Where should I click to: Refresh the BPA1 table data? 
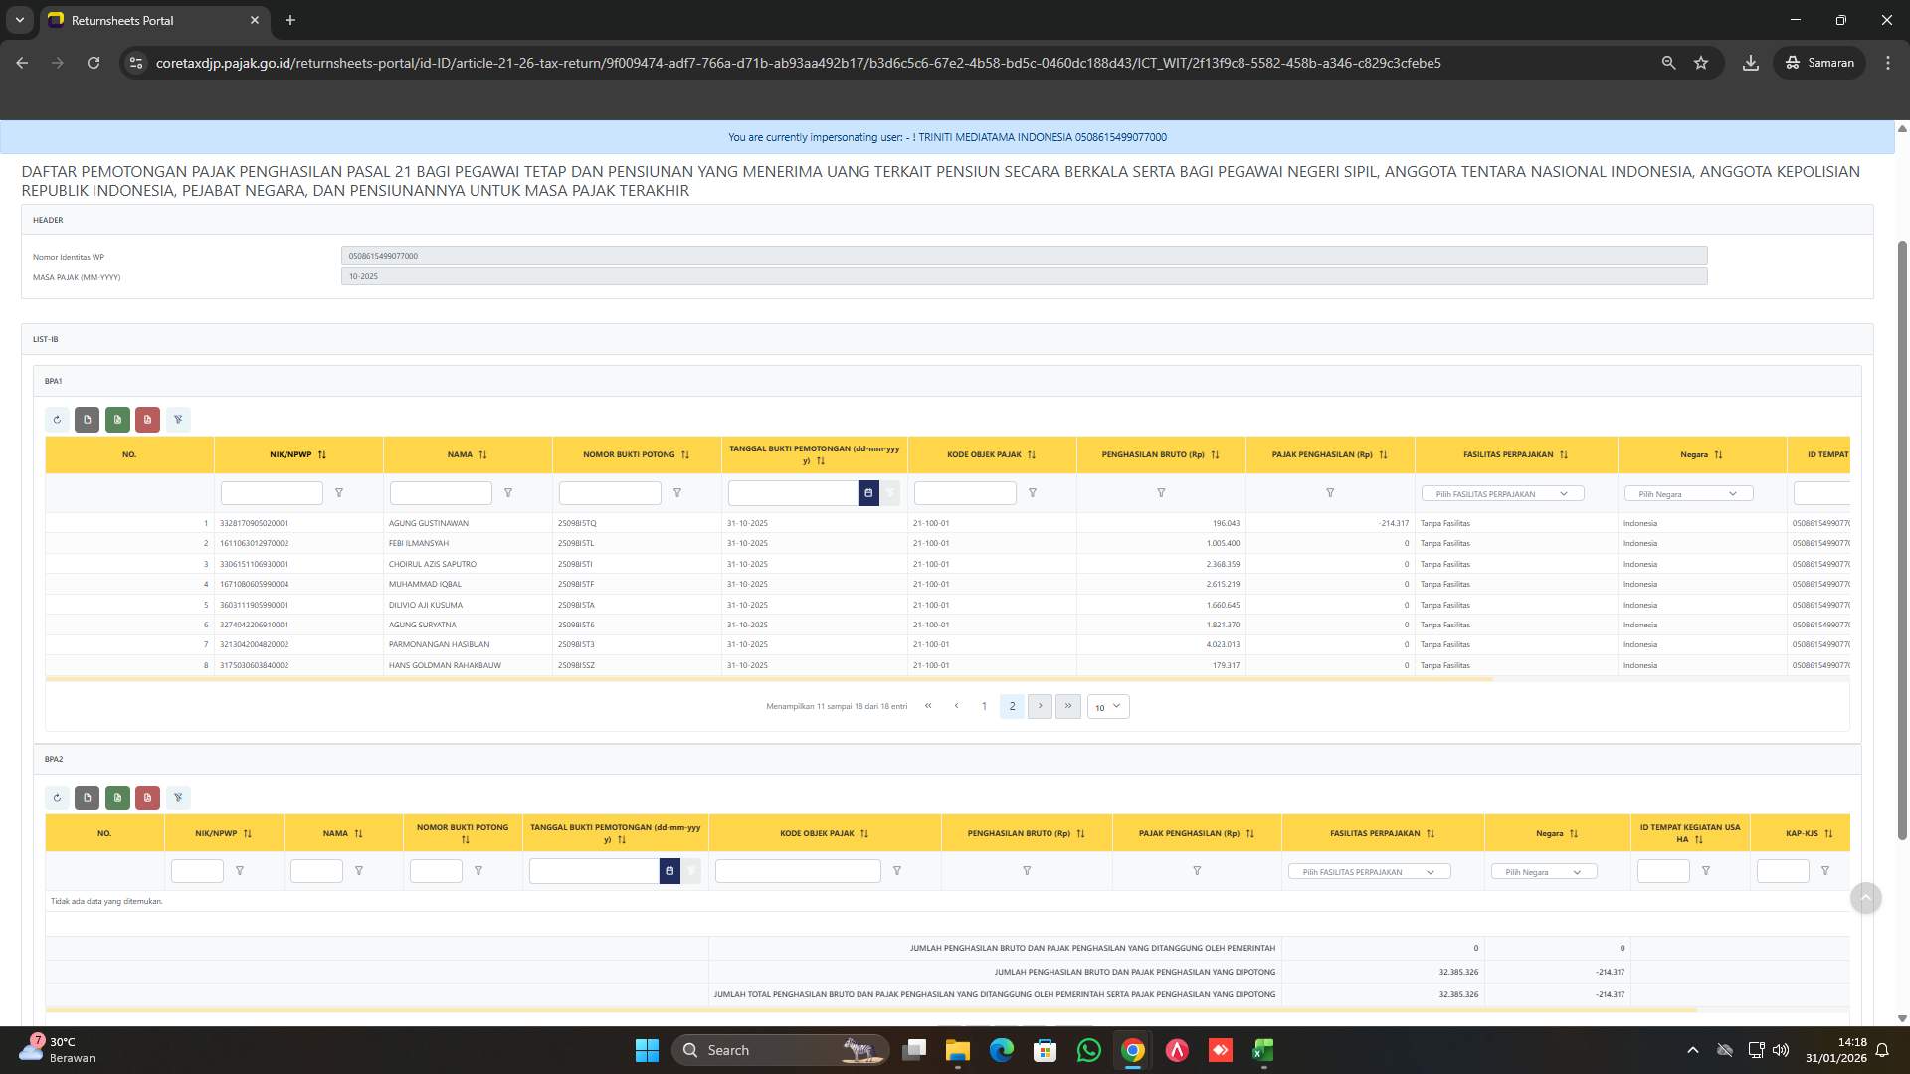tap(57, 419)
